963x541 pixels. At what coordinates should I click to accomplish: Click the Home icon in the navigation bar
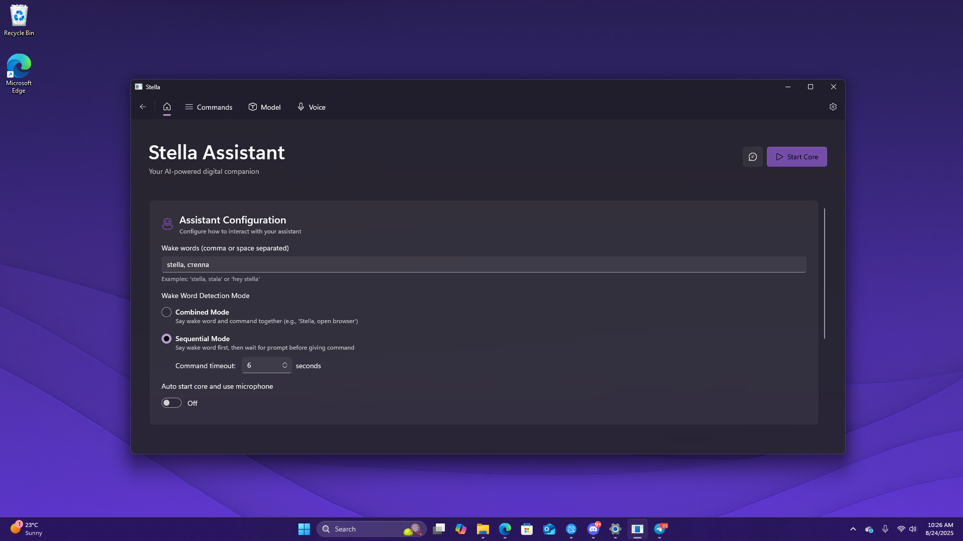click(167, 107)
